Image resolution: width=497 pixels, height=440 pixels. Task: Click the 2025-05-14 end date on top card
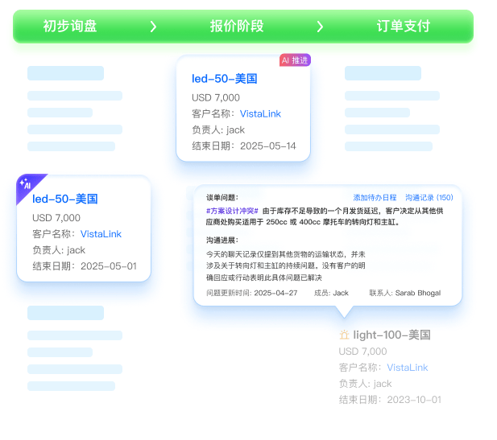[267, 146]
